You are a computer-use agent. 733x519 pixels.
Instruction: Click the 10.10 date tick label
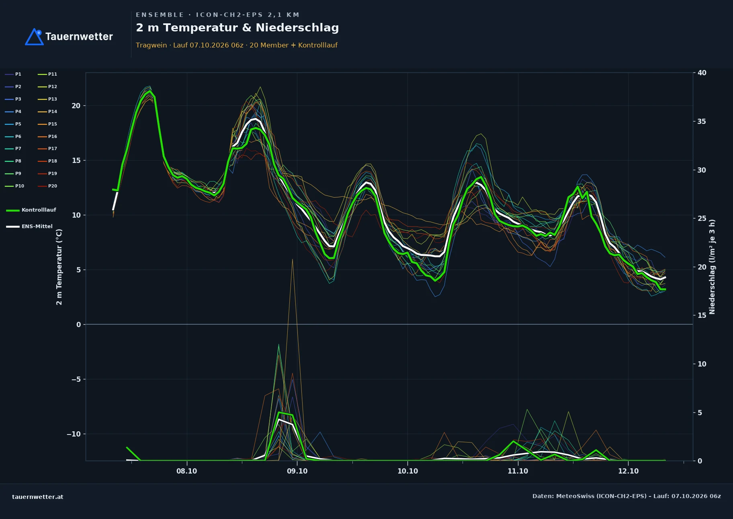[x=407, y=471]
